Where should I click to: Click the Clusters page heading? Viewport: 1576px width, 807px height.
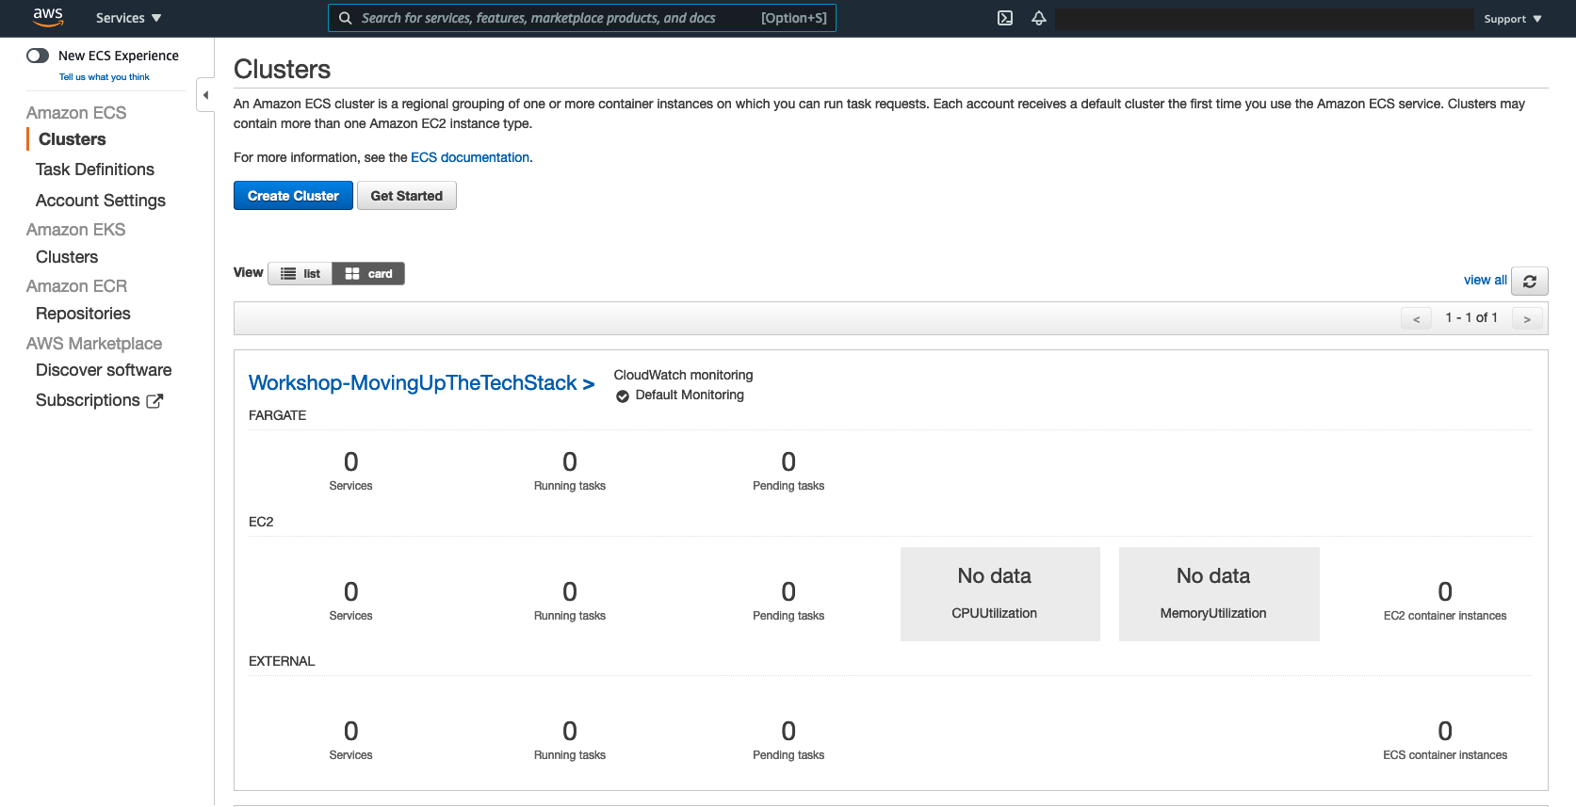(282, 69)
